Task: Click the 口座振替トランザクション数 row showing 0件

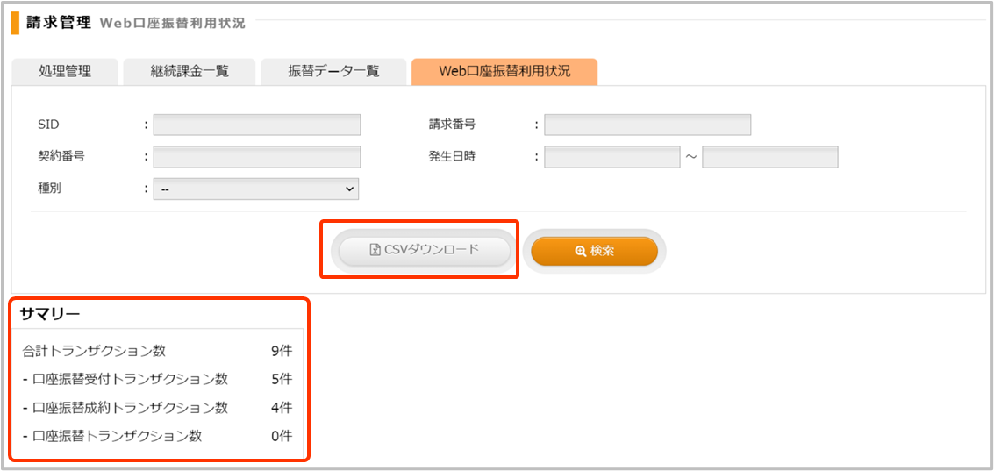Action: (158, 436)
